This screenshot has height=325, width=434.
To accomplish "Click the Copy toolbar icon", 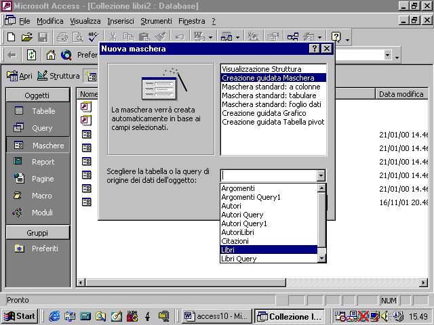I will (128, 37).
